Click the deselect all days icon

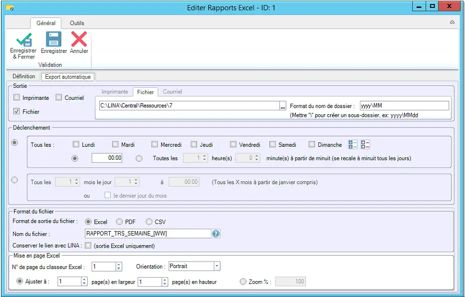coord(365,145)
